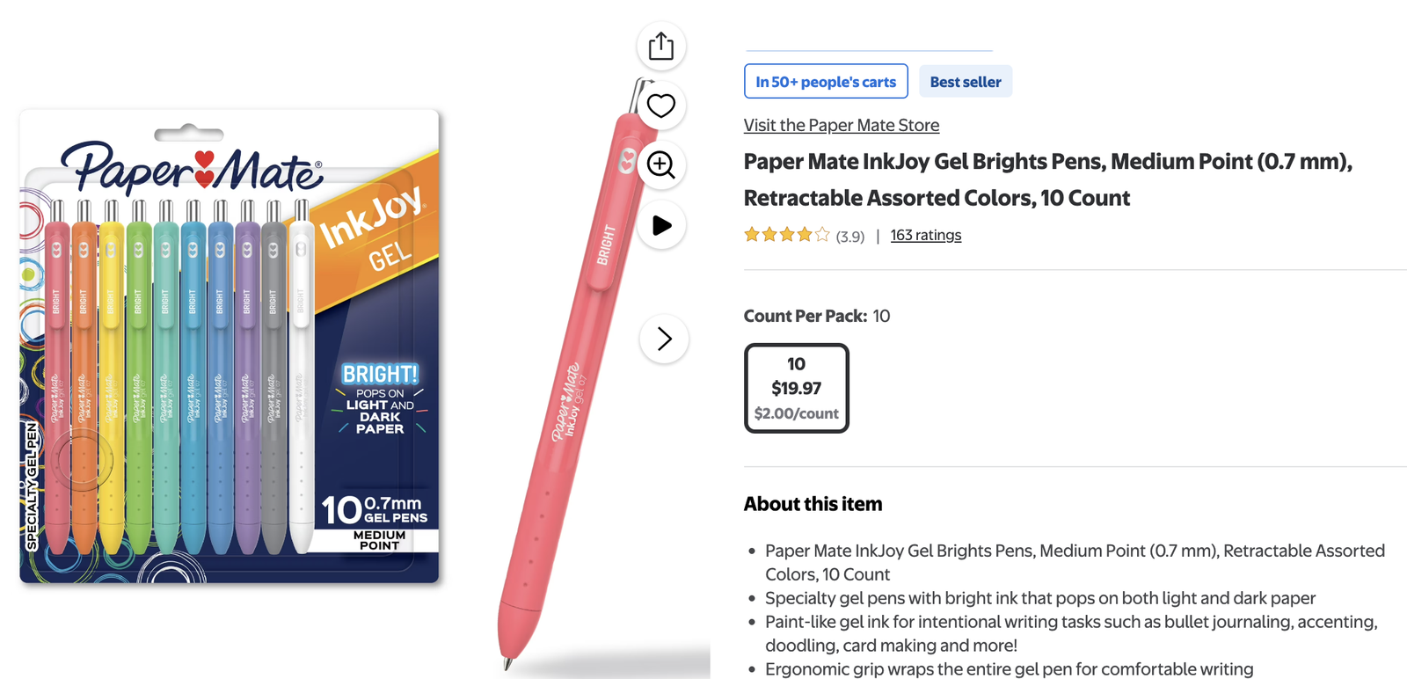Click the About this item heading
The image size is (1407, 679).
pyautogui.click(x=813, y=504)
